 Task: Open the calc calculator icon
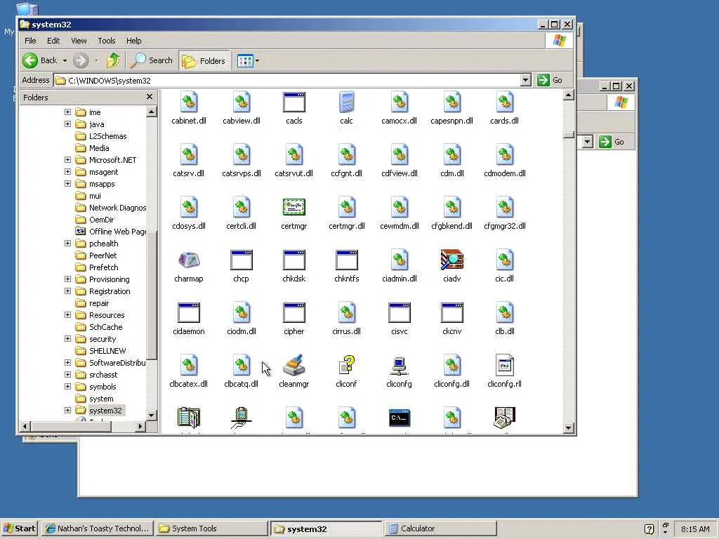(346, 102)
